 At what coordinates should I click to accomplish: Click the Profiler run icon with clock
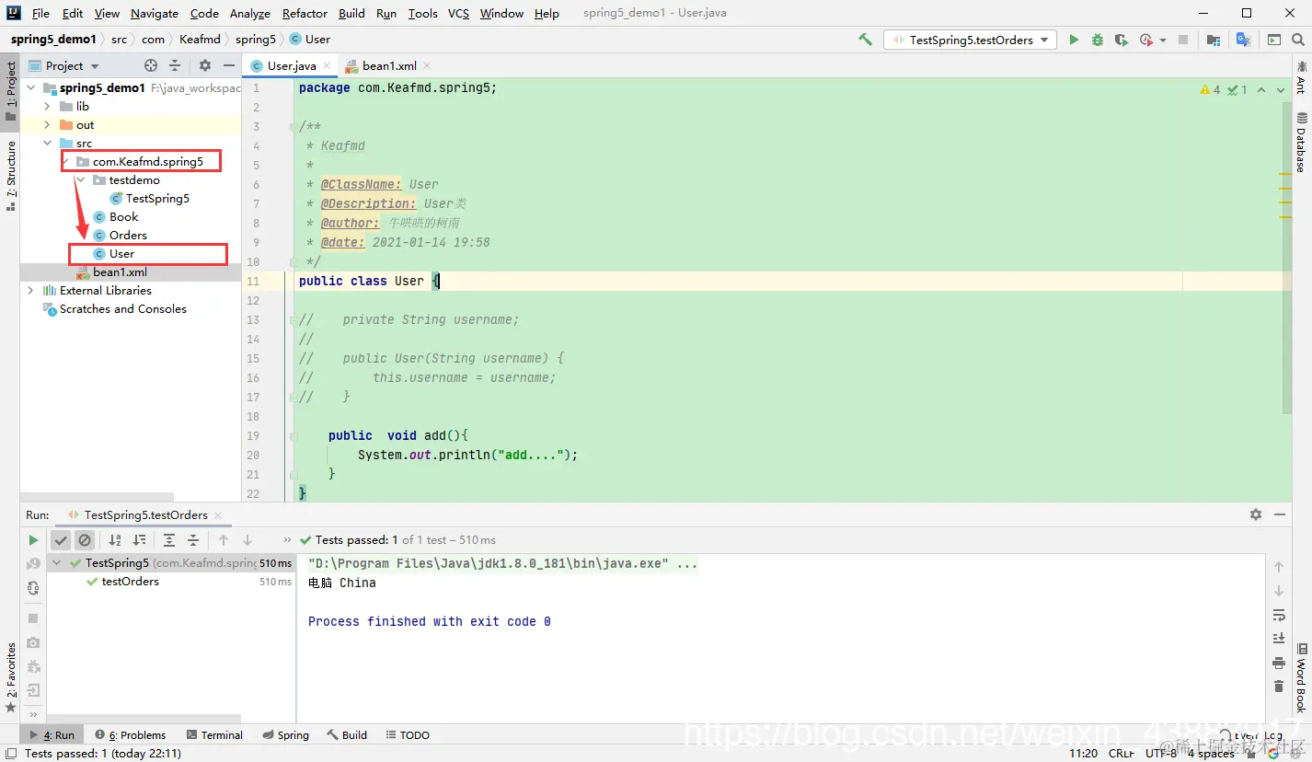pos(1145,40)
